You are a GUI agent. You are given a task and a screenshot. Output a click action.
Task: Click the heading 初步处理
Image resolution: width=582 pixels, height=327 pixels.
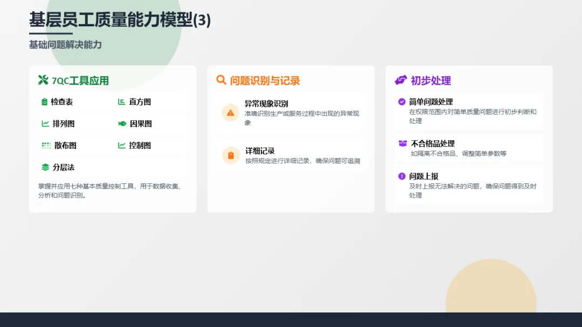[431, 81]
